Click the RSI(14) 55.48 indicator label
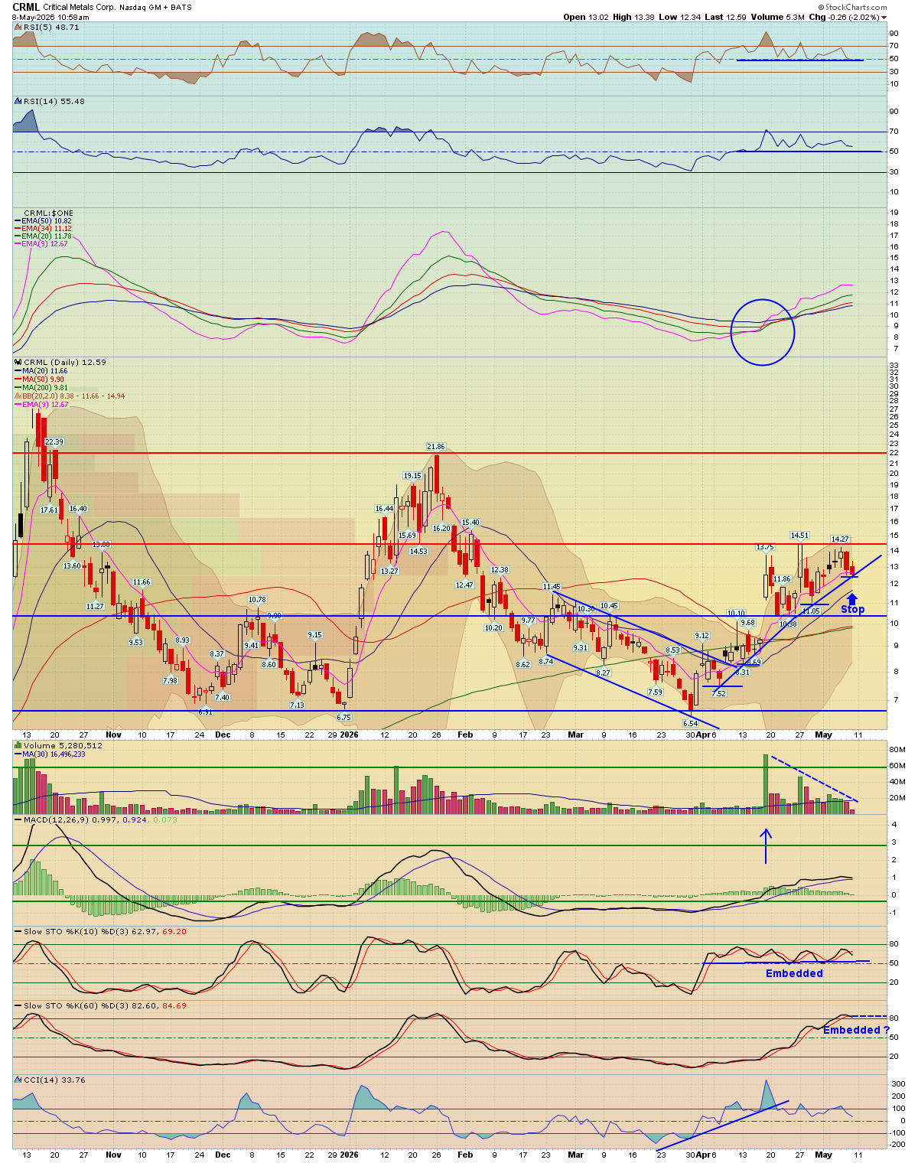The height and width of the screenshot is (1163, 918). [x=54, y=101]
